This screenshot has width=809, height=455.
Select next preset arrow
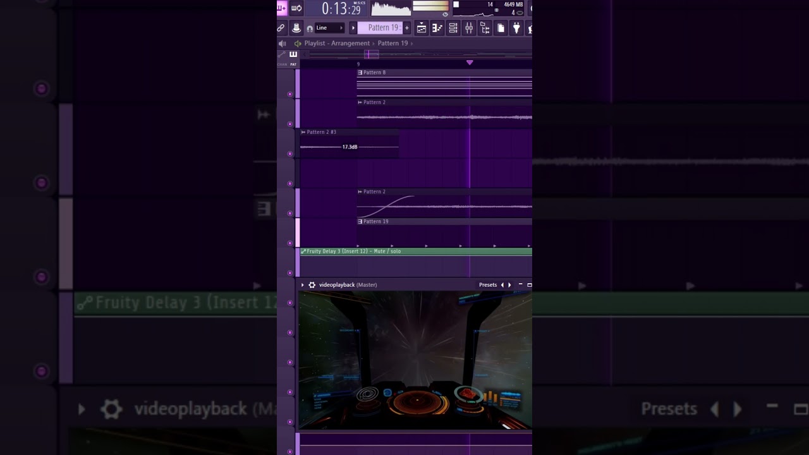click(x=509, y=285)
